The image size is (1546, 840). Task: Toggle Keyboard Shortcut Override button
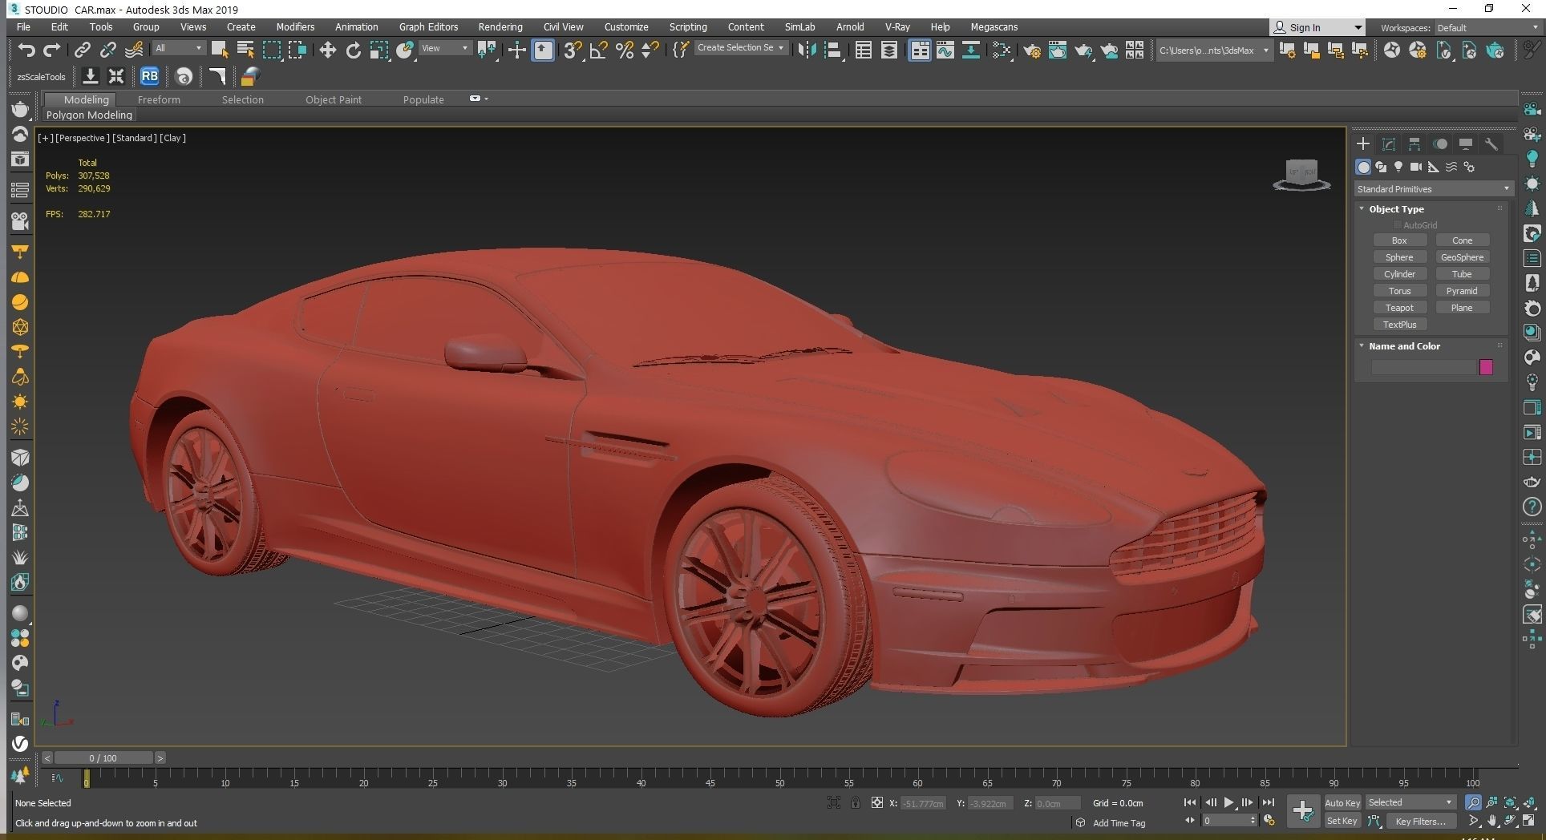(543, 50)
